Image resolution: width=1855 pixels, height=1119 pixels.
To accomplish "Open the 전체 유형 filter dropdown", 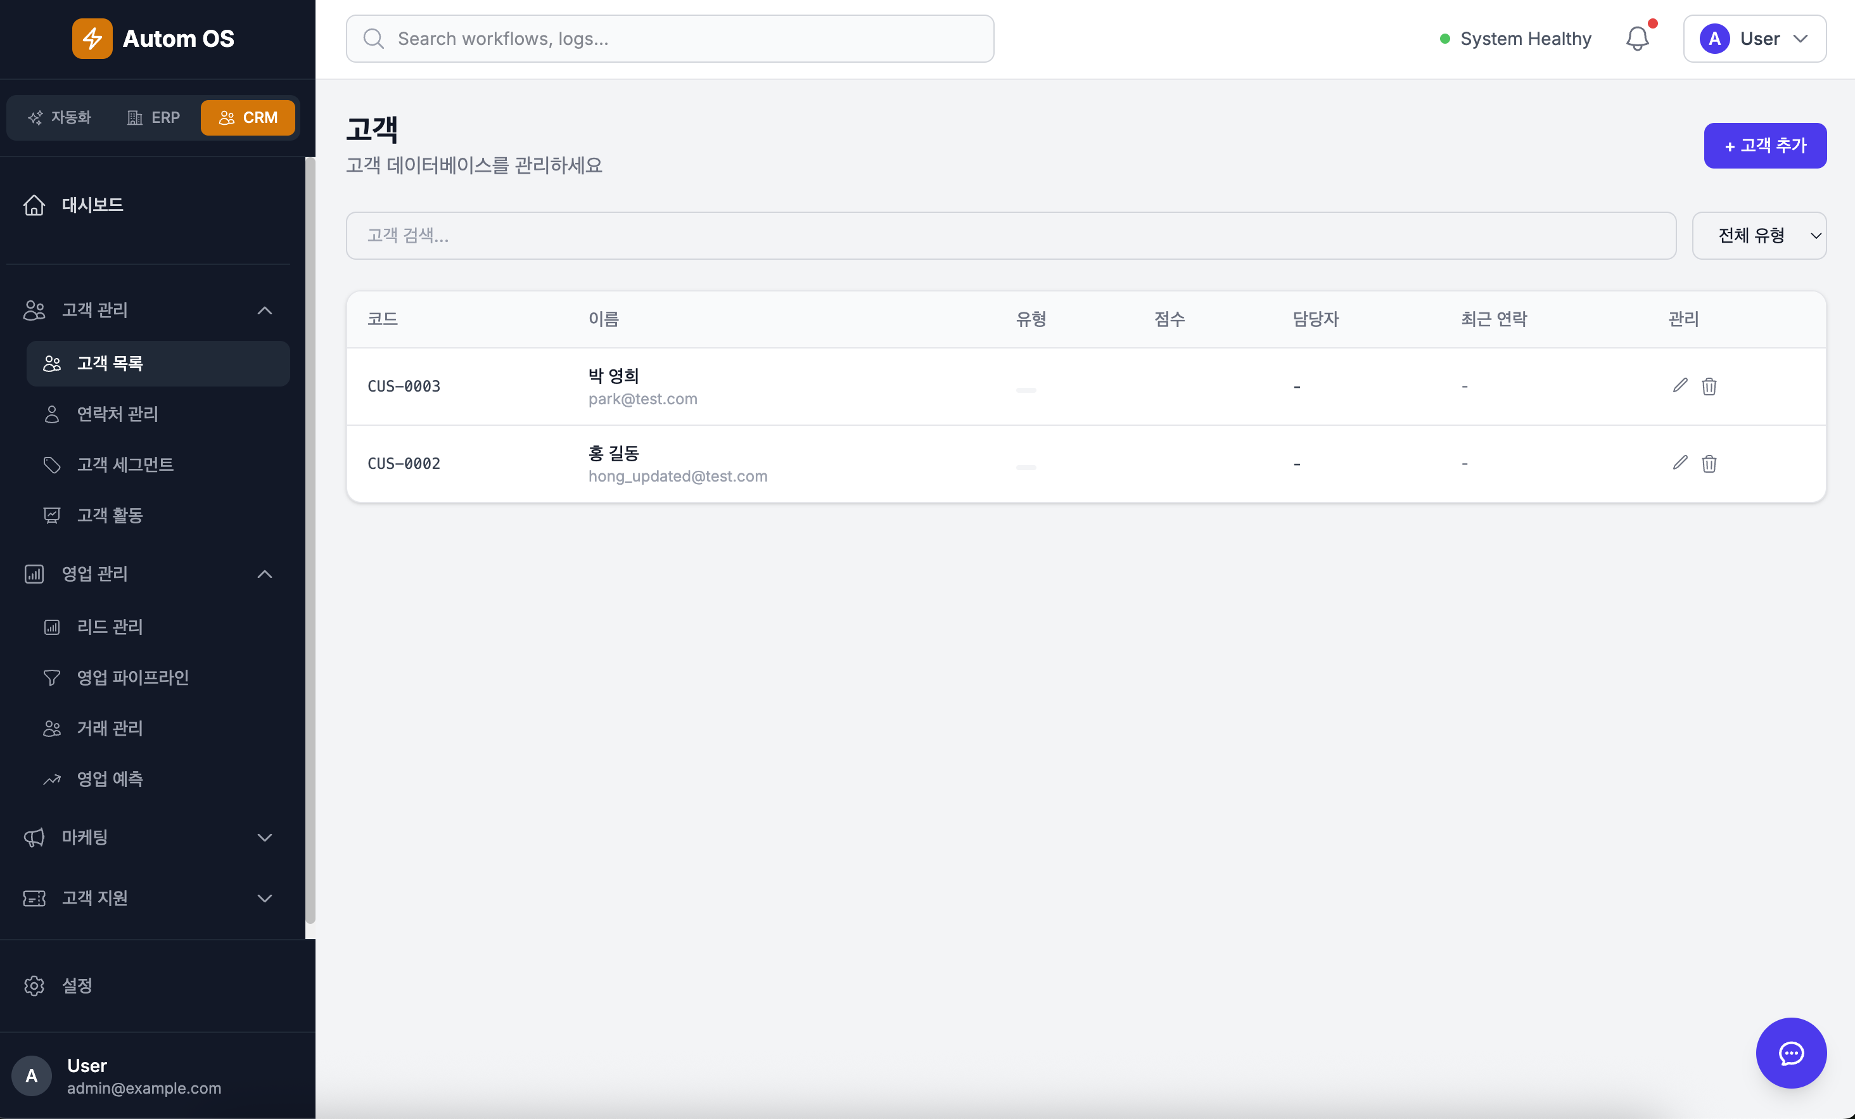I will click(1759, 235).
